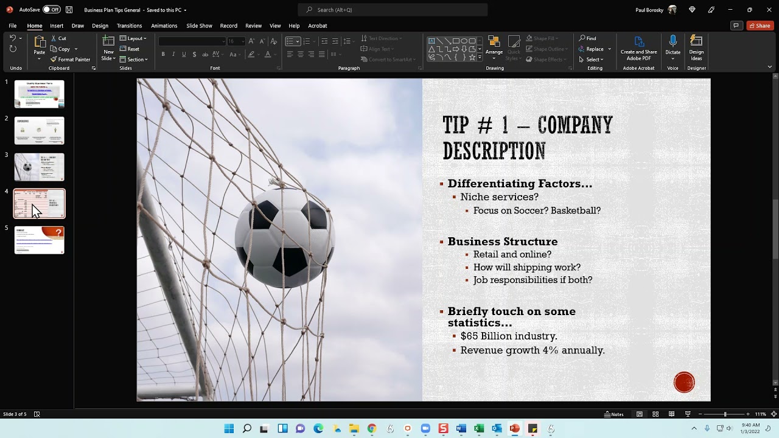Open the font name combo box
The width and height of the screenshot is (779, 438).
(x=192, y=41)
